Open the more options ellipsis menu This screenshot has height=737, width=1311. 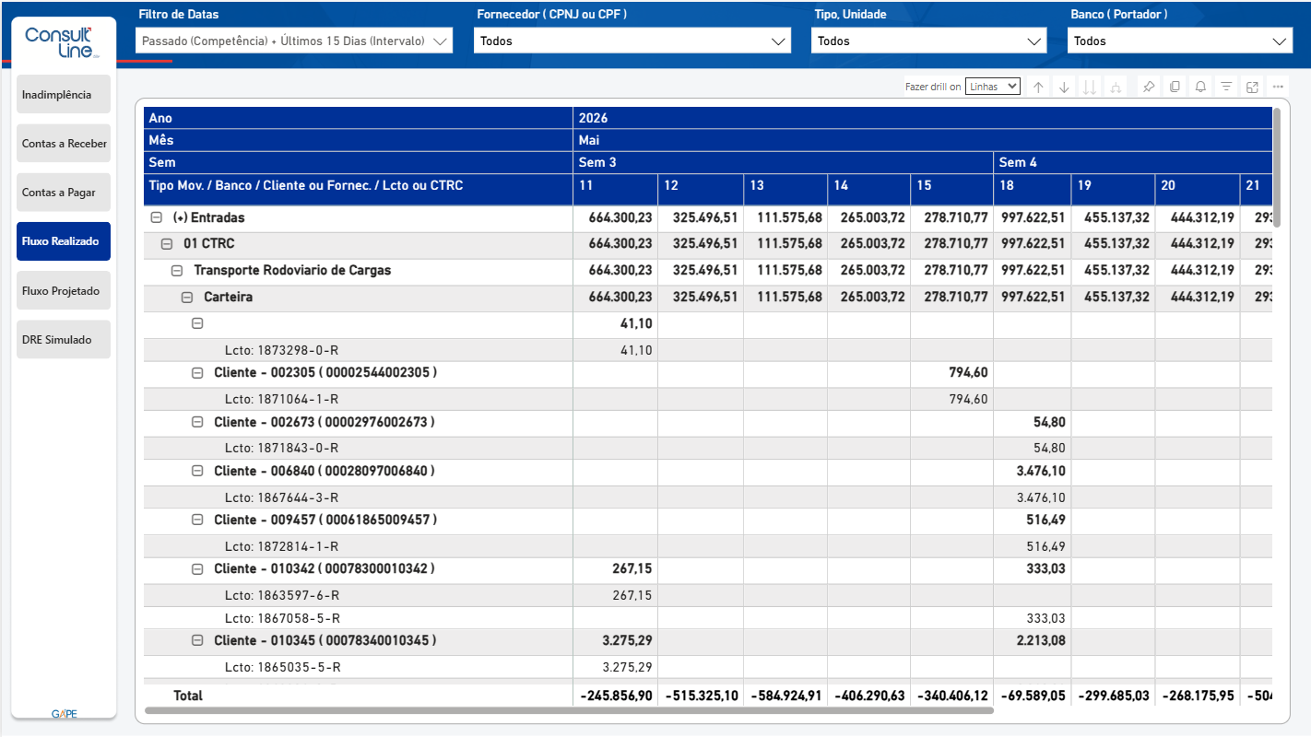pyautogui.click(x=1278, y=87)
